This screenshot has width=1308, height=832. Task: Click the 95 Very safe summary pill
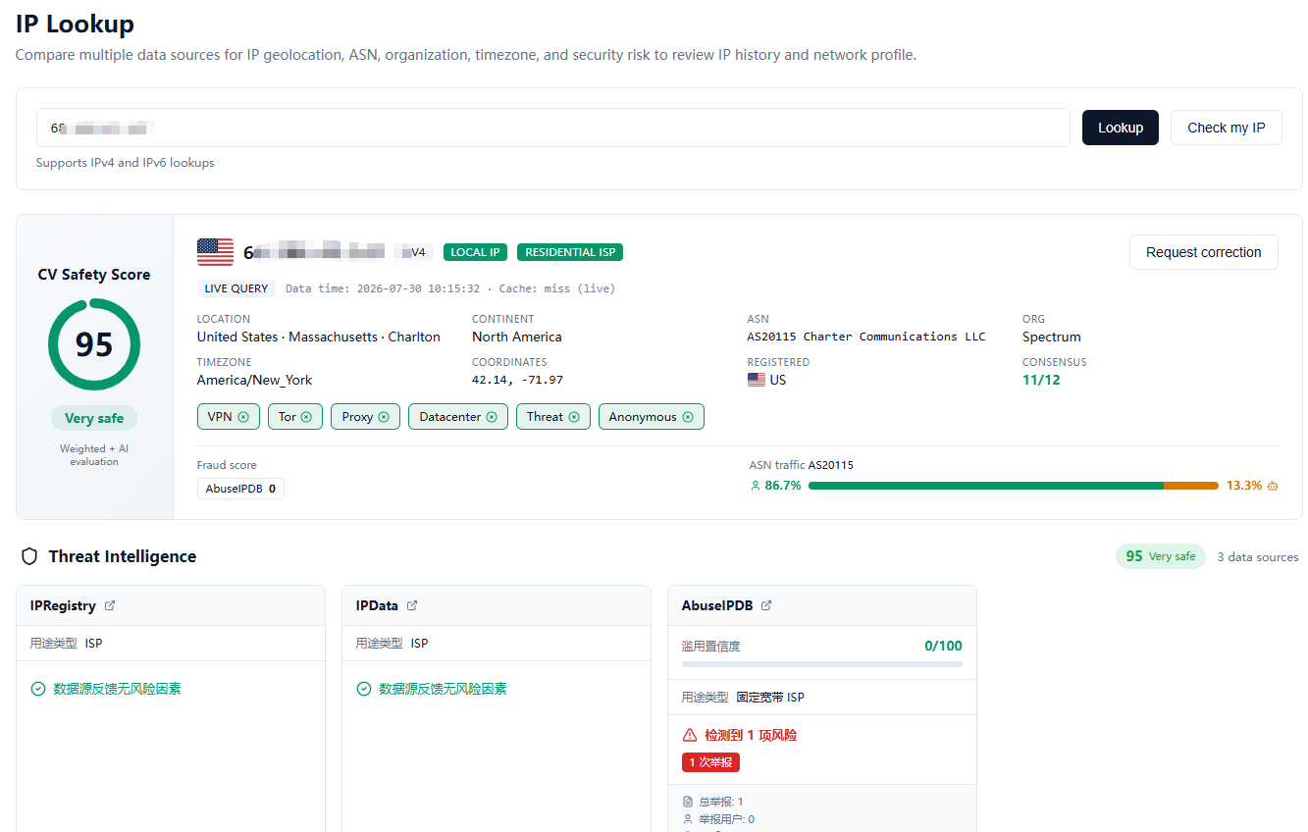tap(1160, 556)
